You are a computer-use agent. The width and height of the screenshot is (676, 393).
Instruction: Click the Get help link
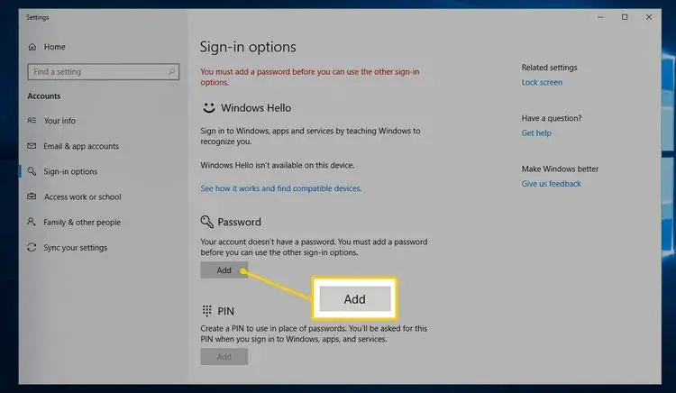coord(536,133)
